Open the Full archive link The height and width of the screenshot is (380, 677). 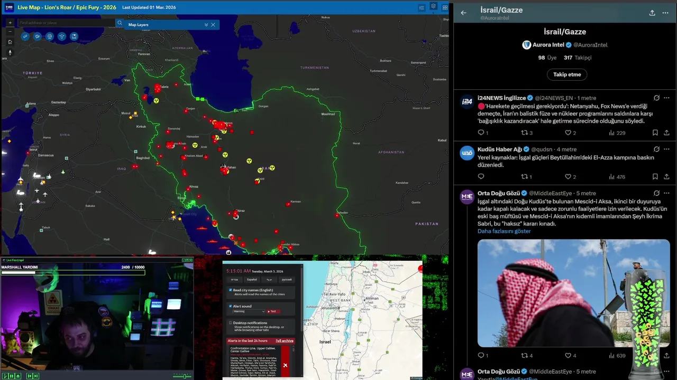click(285, 341)
